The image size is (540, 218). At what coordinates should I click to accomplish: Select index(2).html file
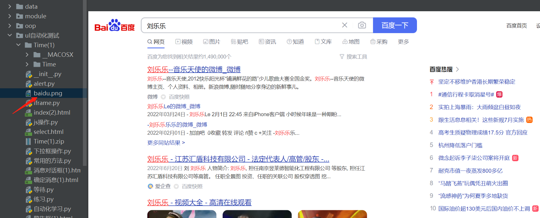pyautogui.click(x=48, y=113)
